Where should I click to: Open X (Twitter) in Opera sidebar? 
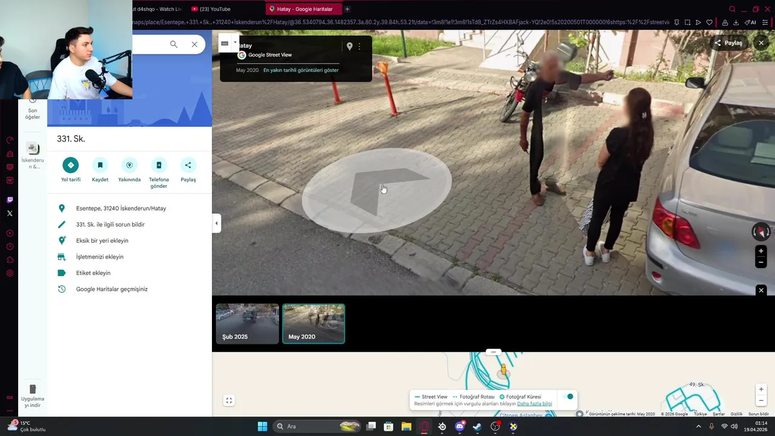(x=10, y=213)
